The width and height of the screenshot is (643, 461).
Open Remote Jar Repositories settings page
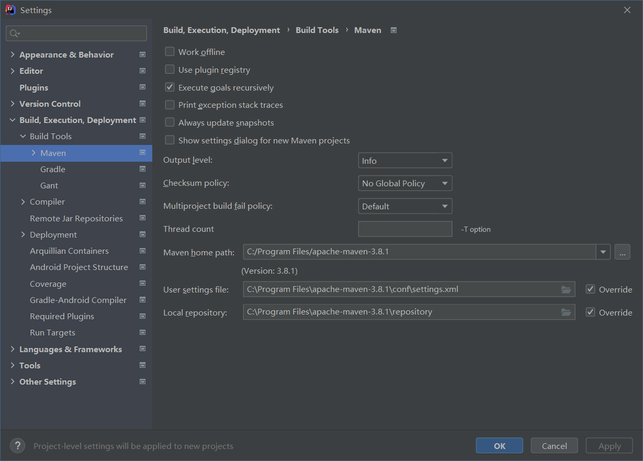click(76, 218)
